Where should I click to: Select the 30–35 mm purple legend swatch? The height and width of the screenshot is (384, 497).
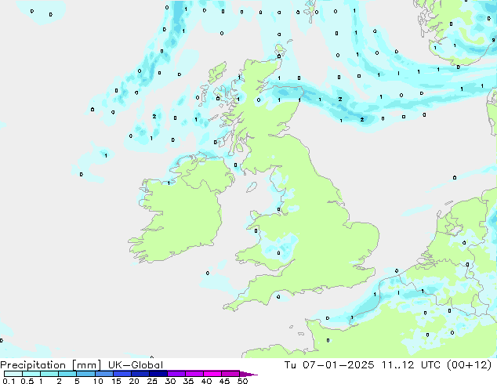[176, 374]
